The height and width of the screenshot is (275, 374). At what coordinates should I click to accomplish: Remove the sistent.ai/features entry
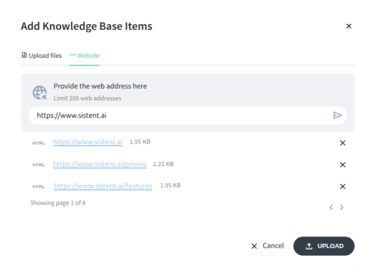click(x=342, y=187)
